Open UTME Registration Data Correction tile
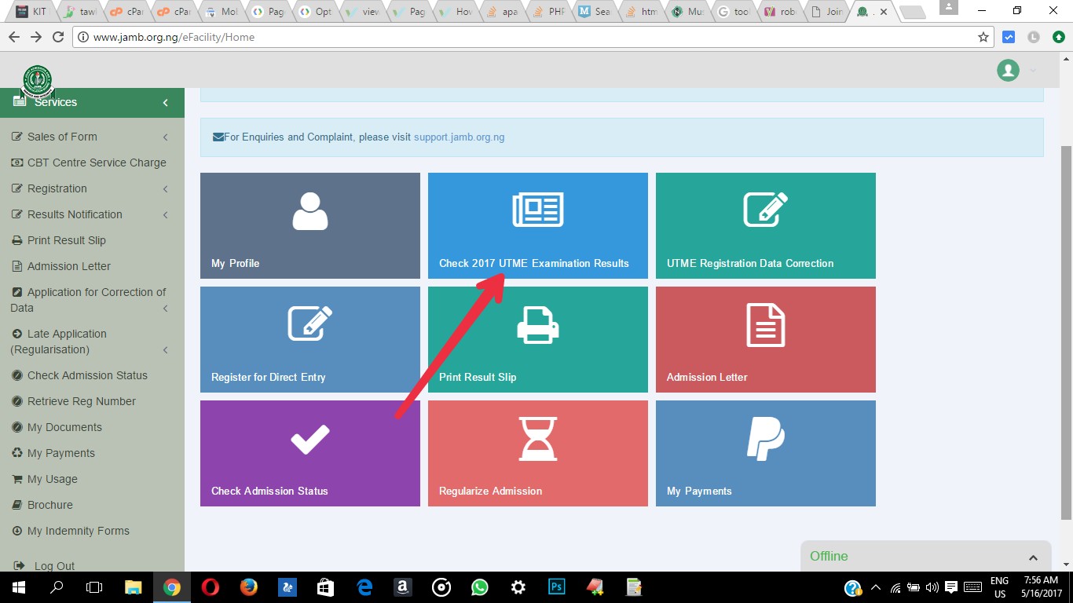Screen dimensions: 1073x603 pyautogui.click(x=766, y=225)
